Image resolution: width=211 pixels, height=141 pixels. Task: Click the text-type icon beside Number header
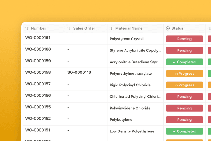pos(27,28)
